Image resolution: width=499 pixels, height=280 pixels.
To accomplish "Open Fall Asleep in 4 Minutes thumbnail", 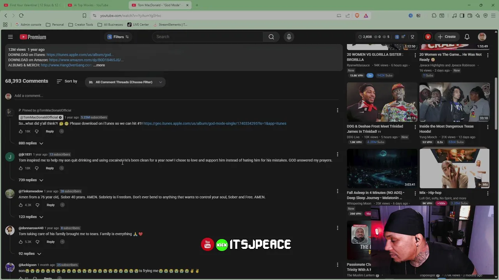I will (x=382, y=168).
